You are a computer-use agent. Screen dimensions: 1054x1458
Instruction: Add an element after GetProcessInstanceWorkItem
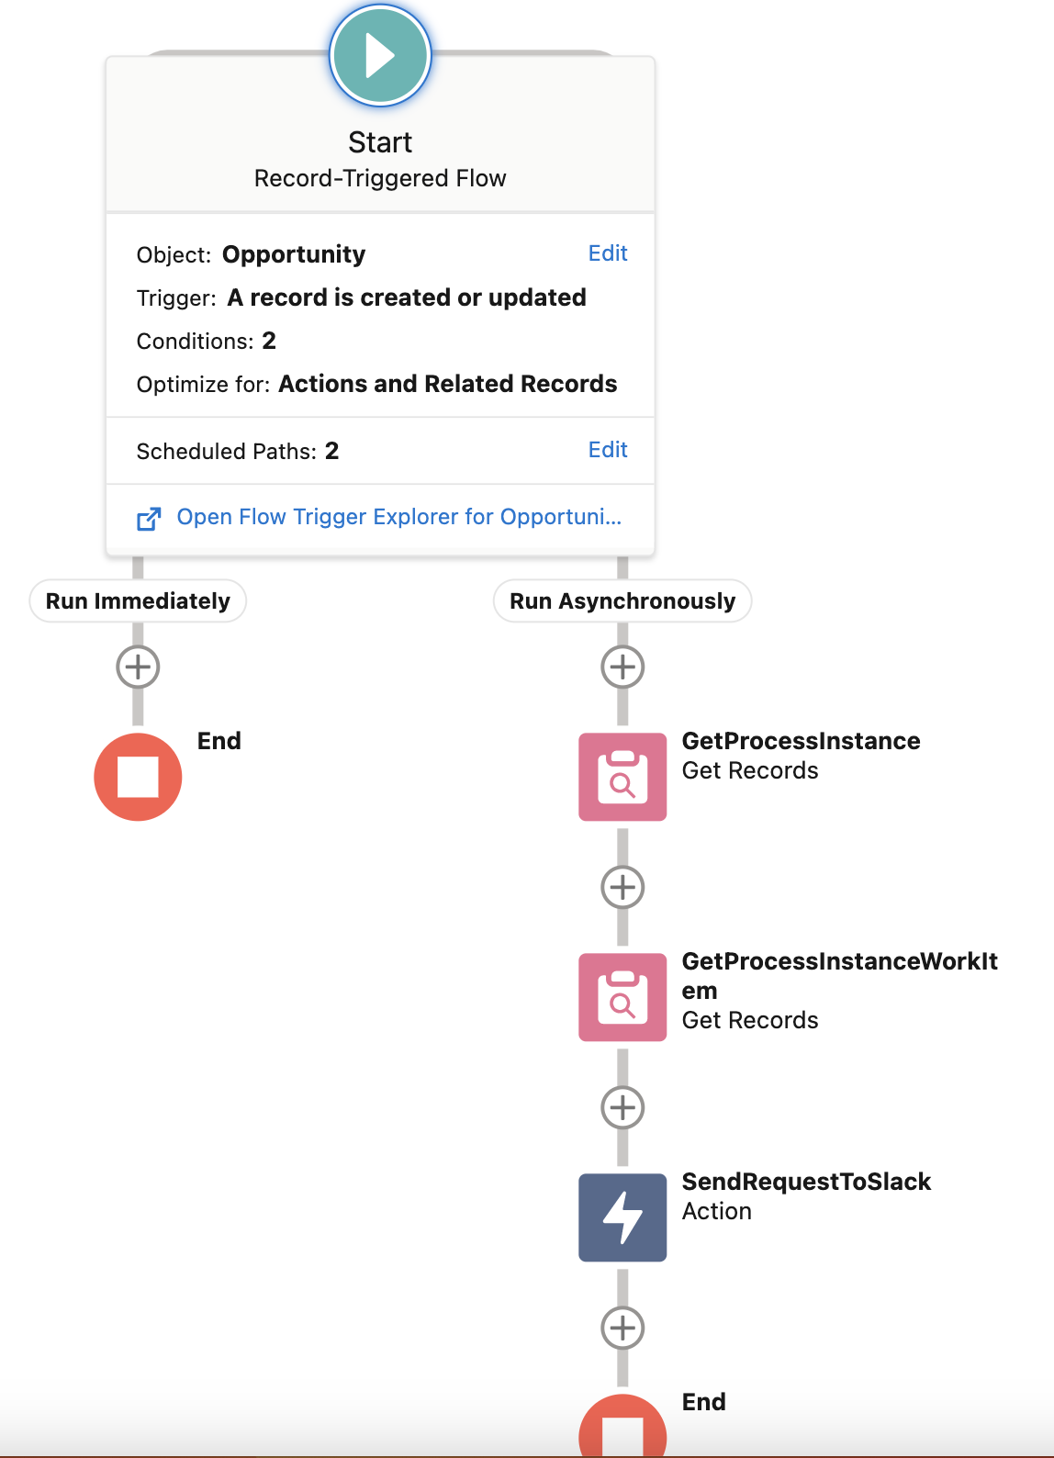(x=622, y=1107)
